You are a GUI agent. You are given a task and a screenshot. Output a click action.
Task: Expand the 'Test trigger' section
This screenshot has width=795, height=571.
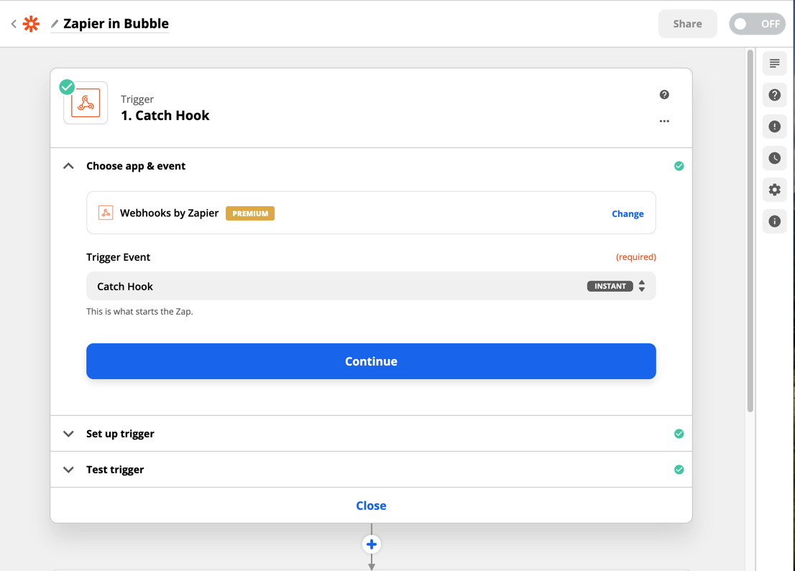[x=371, y=470]
